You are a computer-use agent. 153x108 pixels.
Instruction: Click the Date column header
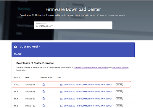27,78
